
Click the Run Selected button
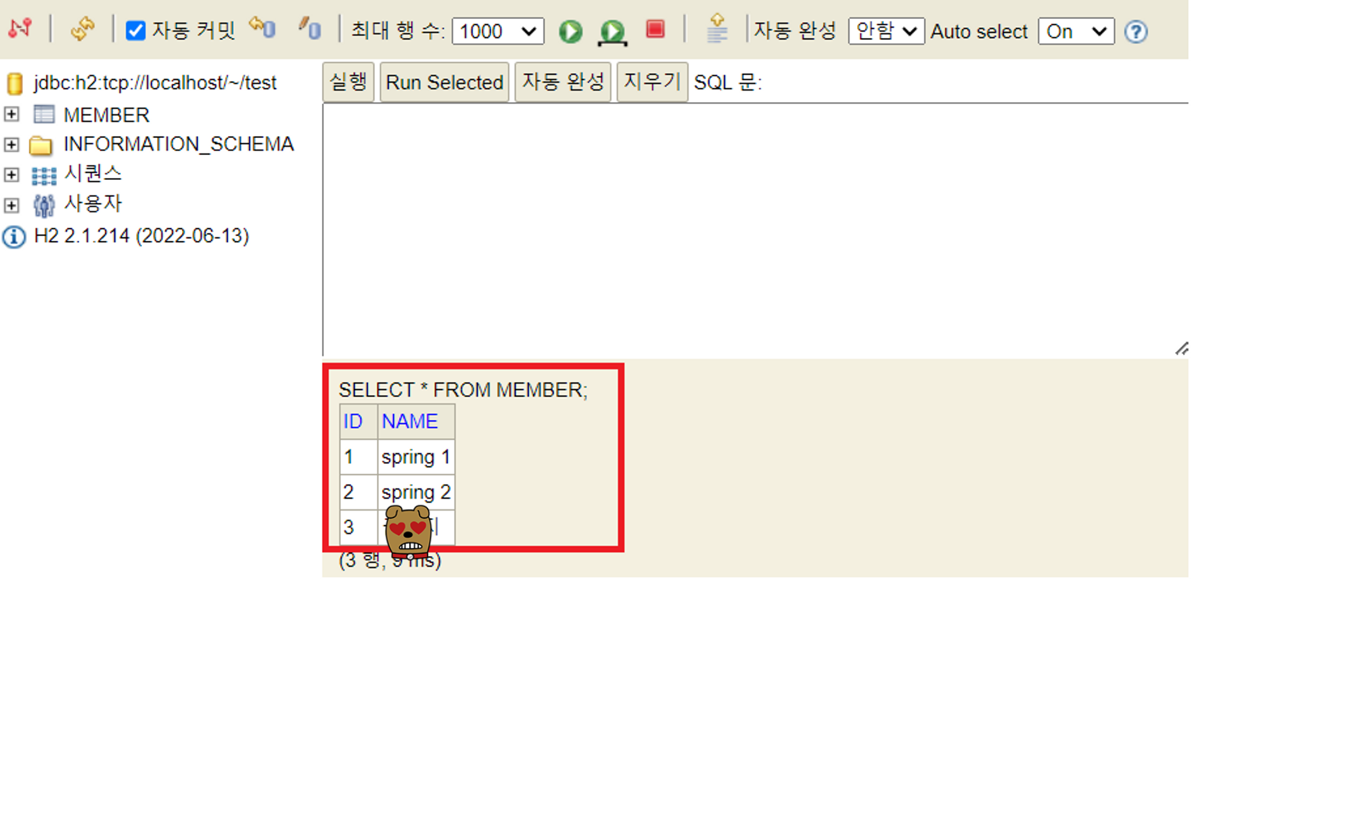[x=444, y=83]
